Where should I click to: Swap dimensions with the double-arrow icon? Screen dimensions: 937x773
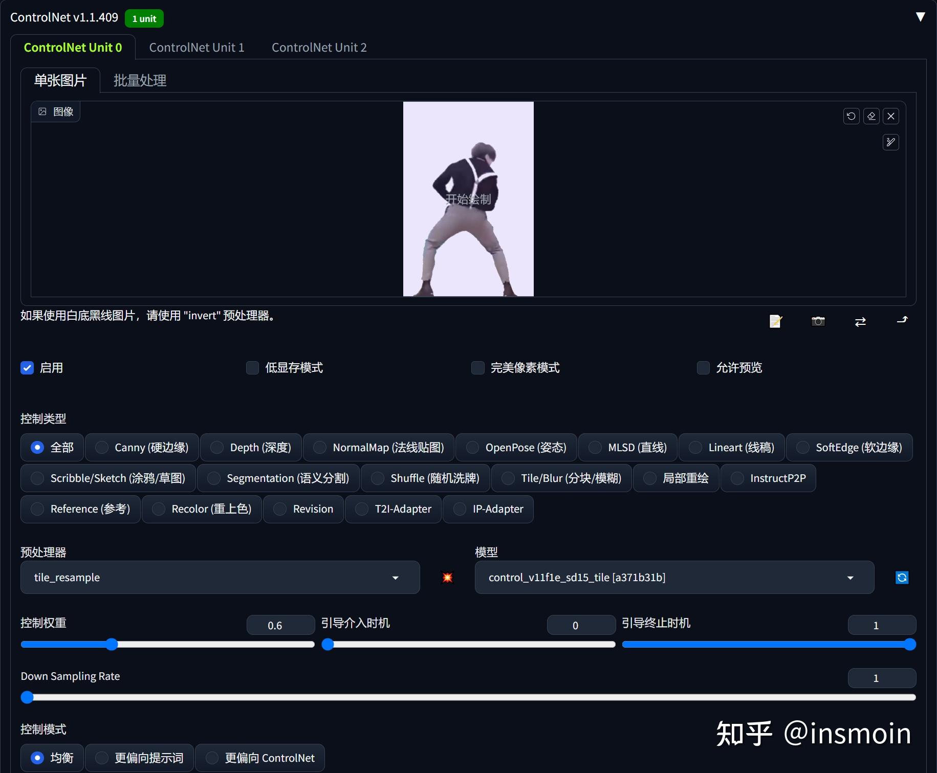point(860,321)
